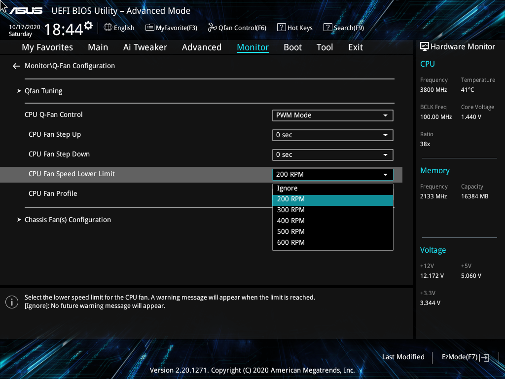Select Ignore from the speed limit list
The height and width of the screenshot is (379, 505).
click(333, 188)
